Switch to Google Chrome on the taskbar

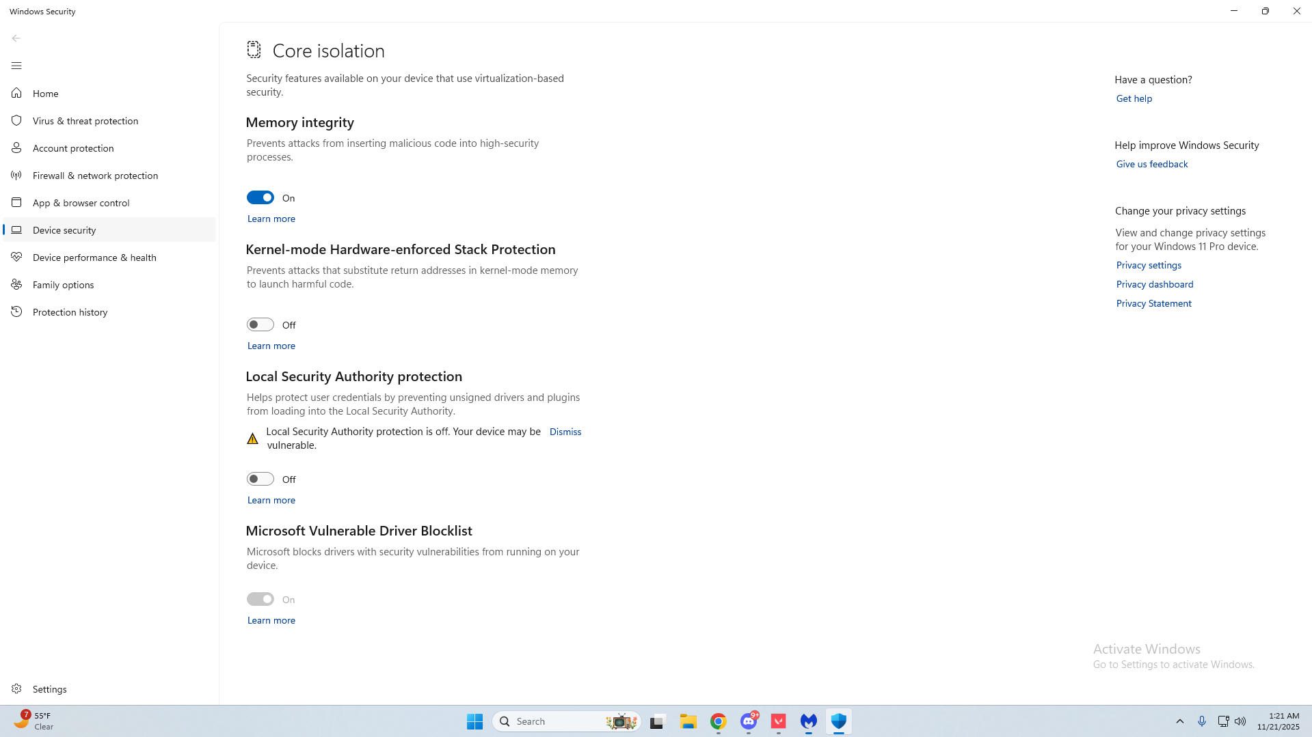coord(719,721)
